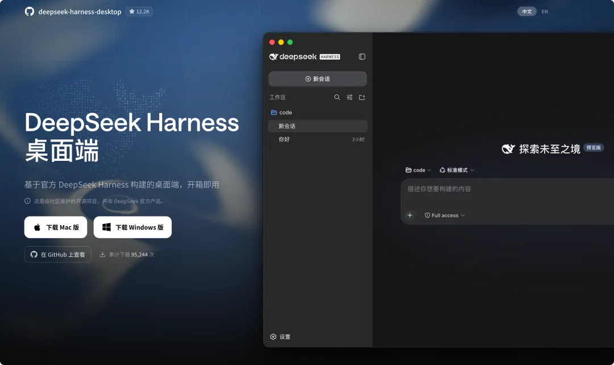Click the yellow minimize window button

point(281,42)
